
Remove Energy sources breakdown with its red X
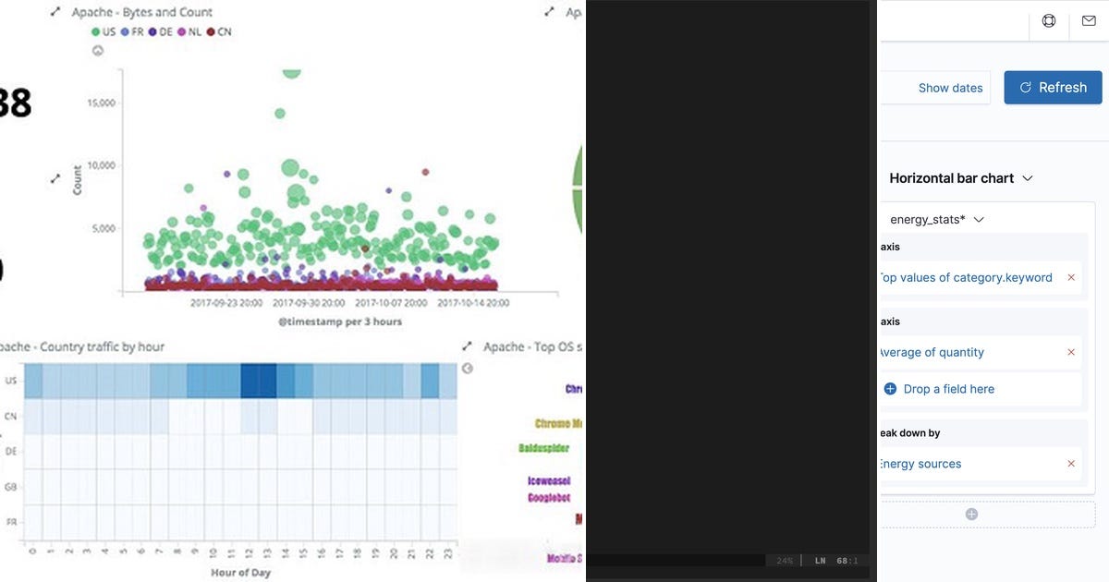coord(1071,463)
